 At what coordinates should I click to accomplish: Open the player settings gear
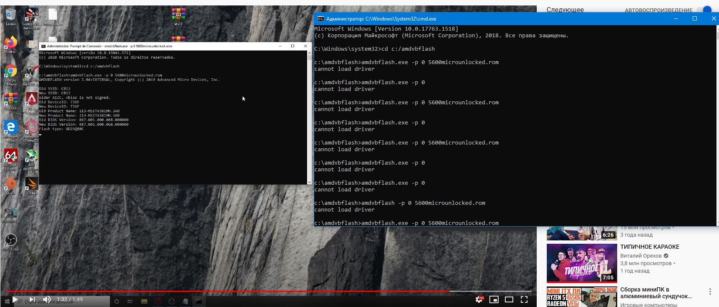[x=479, y=299]
